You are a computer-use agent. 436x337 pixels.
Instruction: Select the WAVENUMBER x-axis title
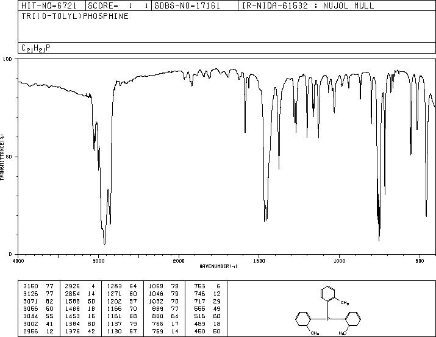(218, 266)
